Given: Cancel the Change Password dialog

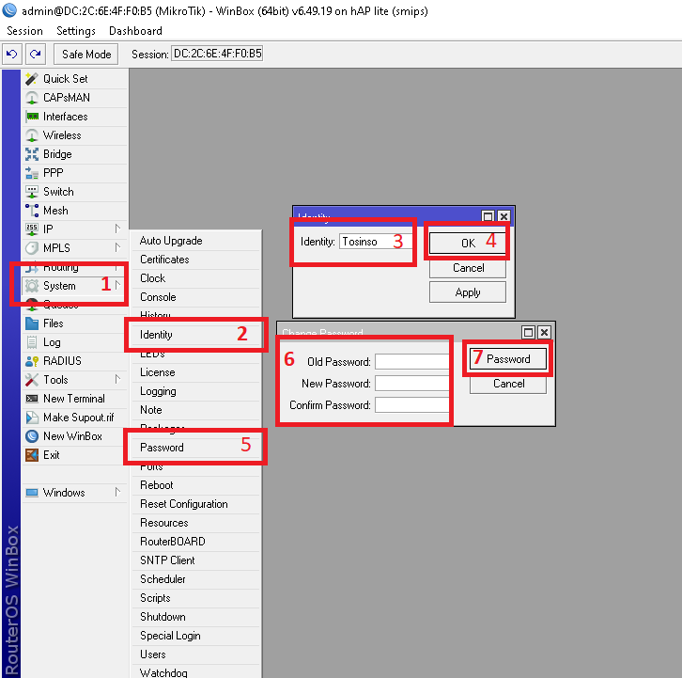Looking at the screenshot, I should (x=508, y=384).
